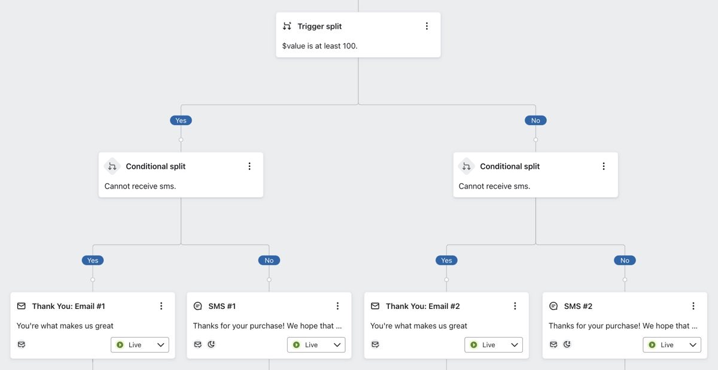Open SMS #2 three-dot menu
The image size is (718, 370).
point(693,306)
